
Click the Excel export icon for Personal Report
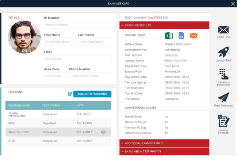(168, 35)
